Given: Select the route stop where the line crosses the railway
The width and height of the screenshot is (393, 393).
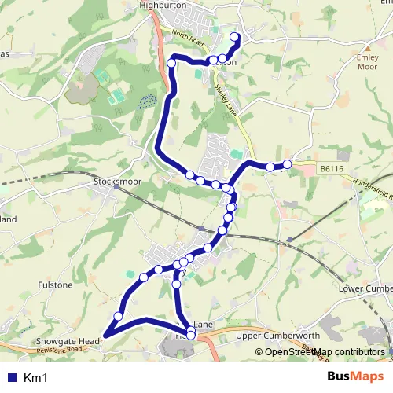Looking at the screenshot, I should pyautogui.click(x=222, y=230).
